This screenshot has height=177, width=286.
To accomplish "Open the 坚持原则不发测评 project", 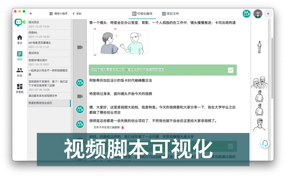I will [49, 85].
